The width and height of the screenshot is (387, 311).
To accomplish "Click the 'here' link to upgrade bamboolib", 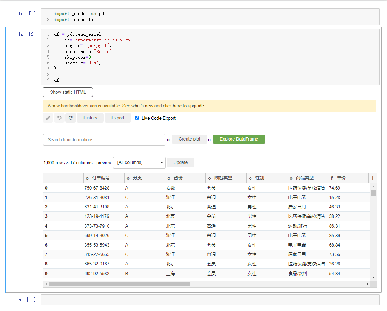I will [177, 106].
